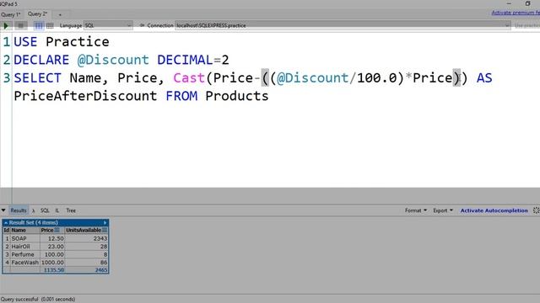Click line number 3 in the gutter
This screenshot has width=540, height=303.
click(7, 78)
